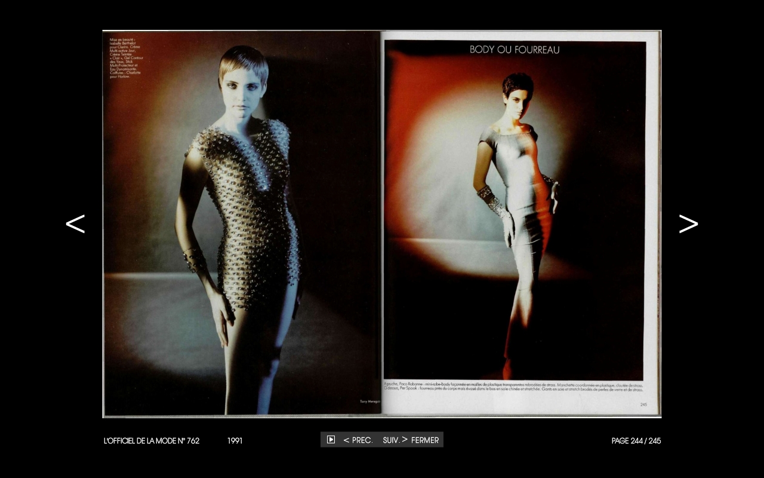Close the viewer with FERMER
764x478 pixels.
425,440
